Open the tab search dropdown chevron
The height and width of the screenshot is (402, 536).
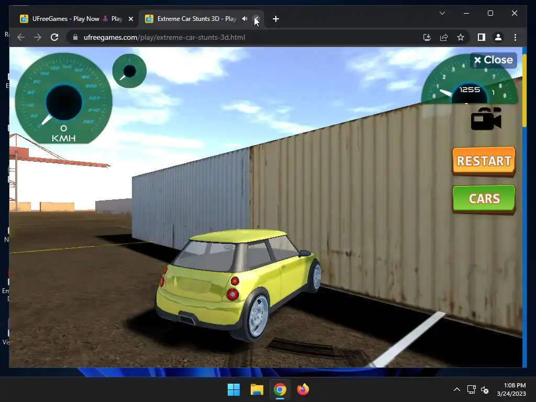click(x=442, y=13)
